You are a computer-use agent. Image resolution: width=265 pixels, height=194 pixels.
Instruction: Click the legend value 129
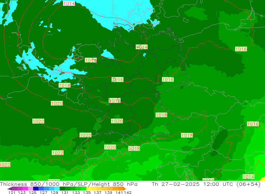pos(54,192)
